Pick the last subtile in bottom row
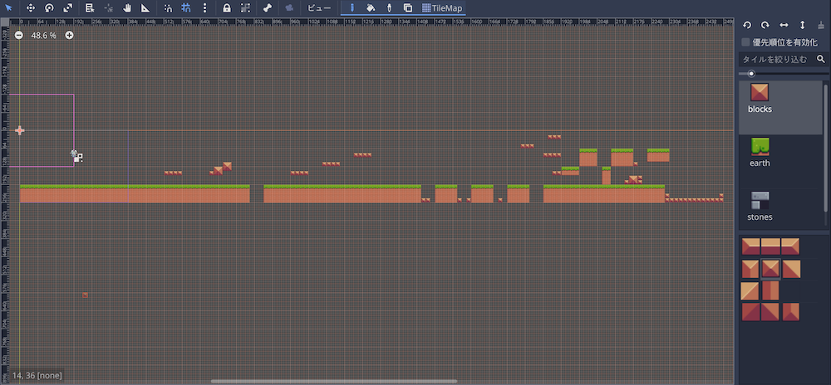 click(791, 312)
